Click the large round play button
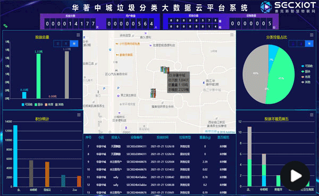Image resolution: width=319 pixels, height=196 pixels. (x=295, y=176)
